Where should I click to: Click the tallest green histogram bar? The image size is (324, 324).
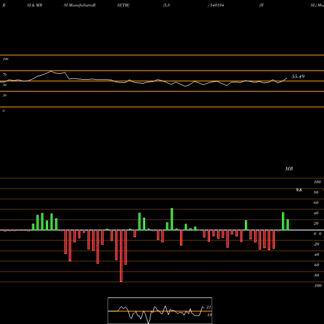click(172, 219)
